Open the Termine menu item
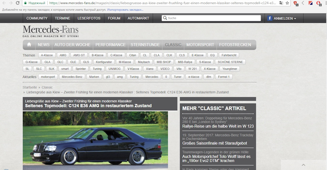 [x=62, y=18]
